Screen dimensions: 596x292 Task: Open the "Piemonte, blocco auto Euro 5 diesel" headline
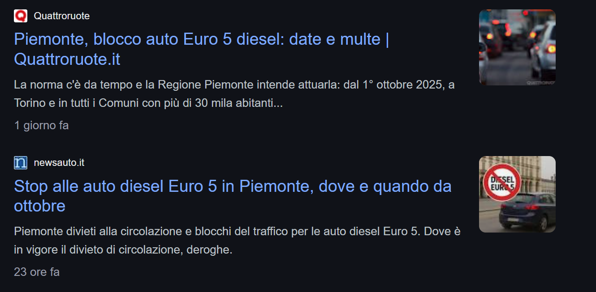tap(201, 40)
